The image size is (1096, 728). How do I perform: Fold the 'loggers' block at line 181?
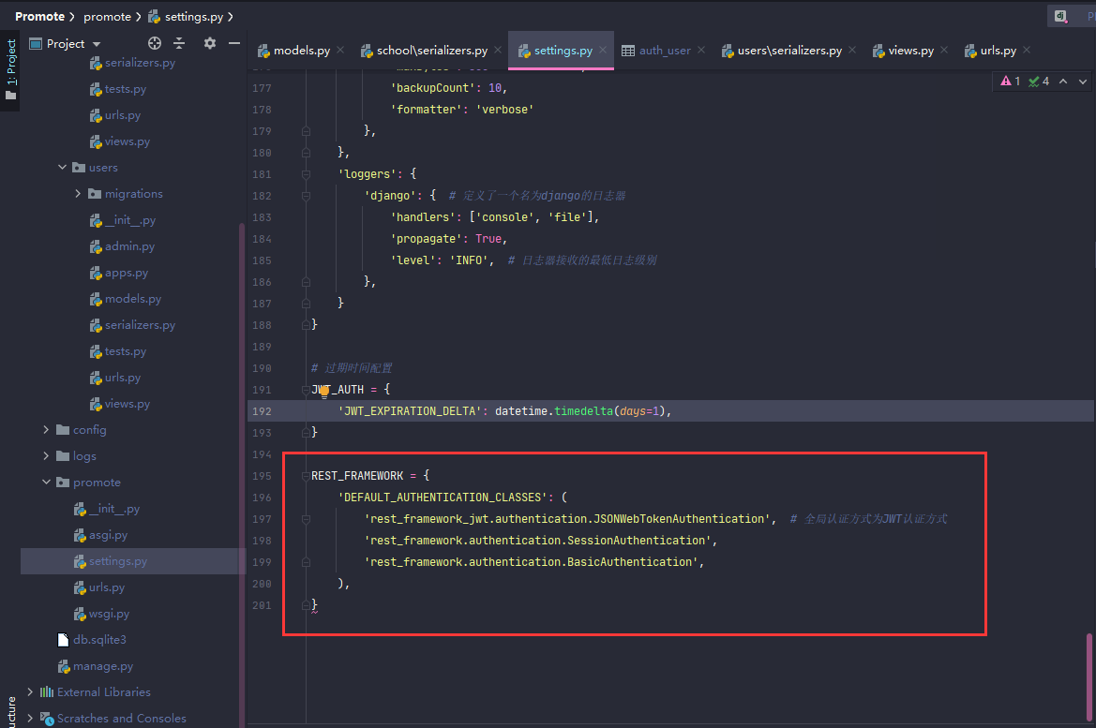(x=307, y=174)
